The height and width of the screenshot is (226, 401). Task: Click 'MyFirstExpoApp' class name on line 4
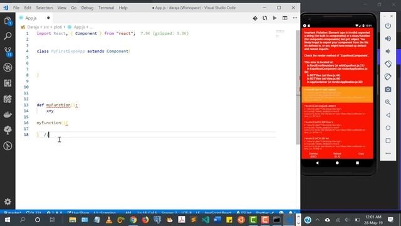(68, 51)
